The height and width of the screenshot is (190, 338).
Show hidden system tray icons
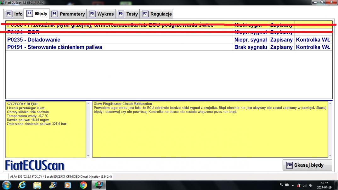click(293, 185)
